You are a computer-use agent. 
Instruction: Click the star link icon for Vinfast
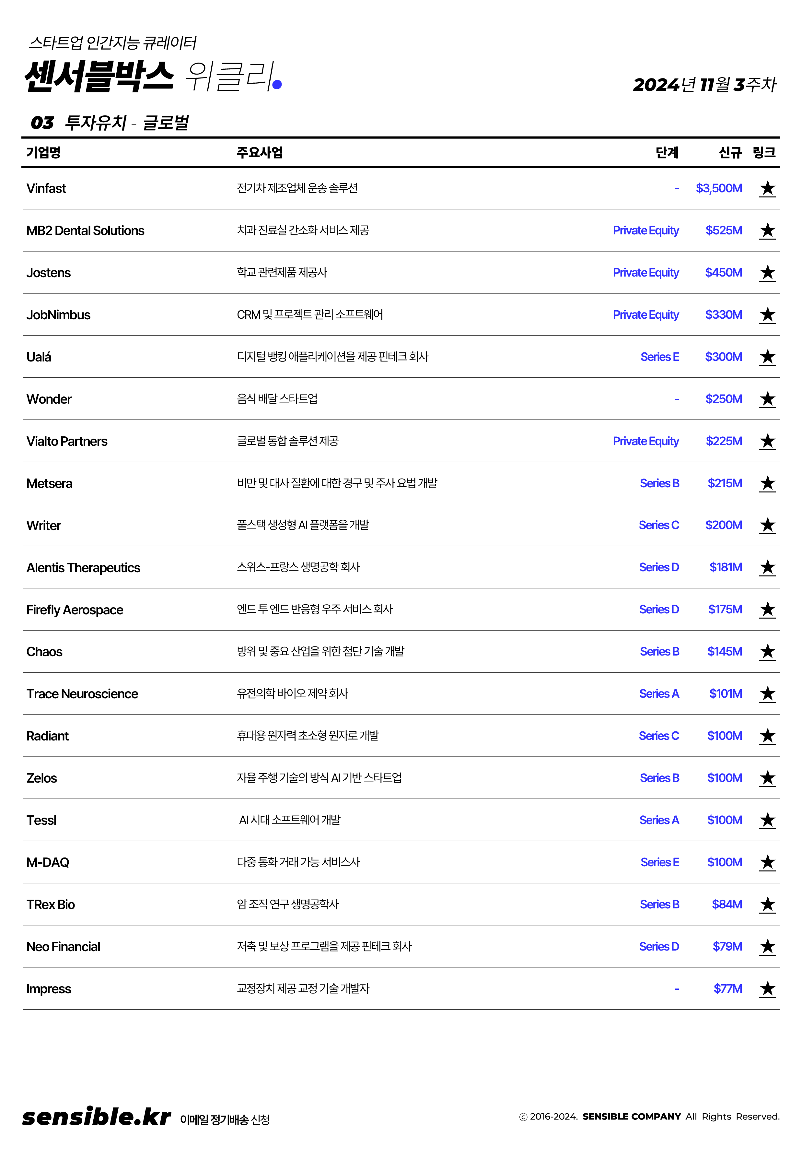pos(767,188)
